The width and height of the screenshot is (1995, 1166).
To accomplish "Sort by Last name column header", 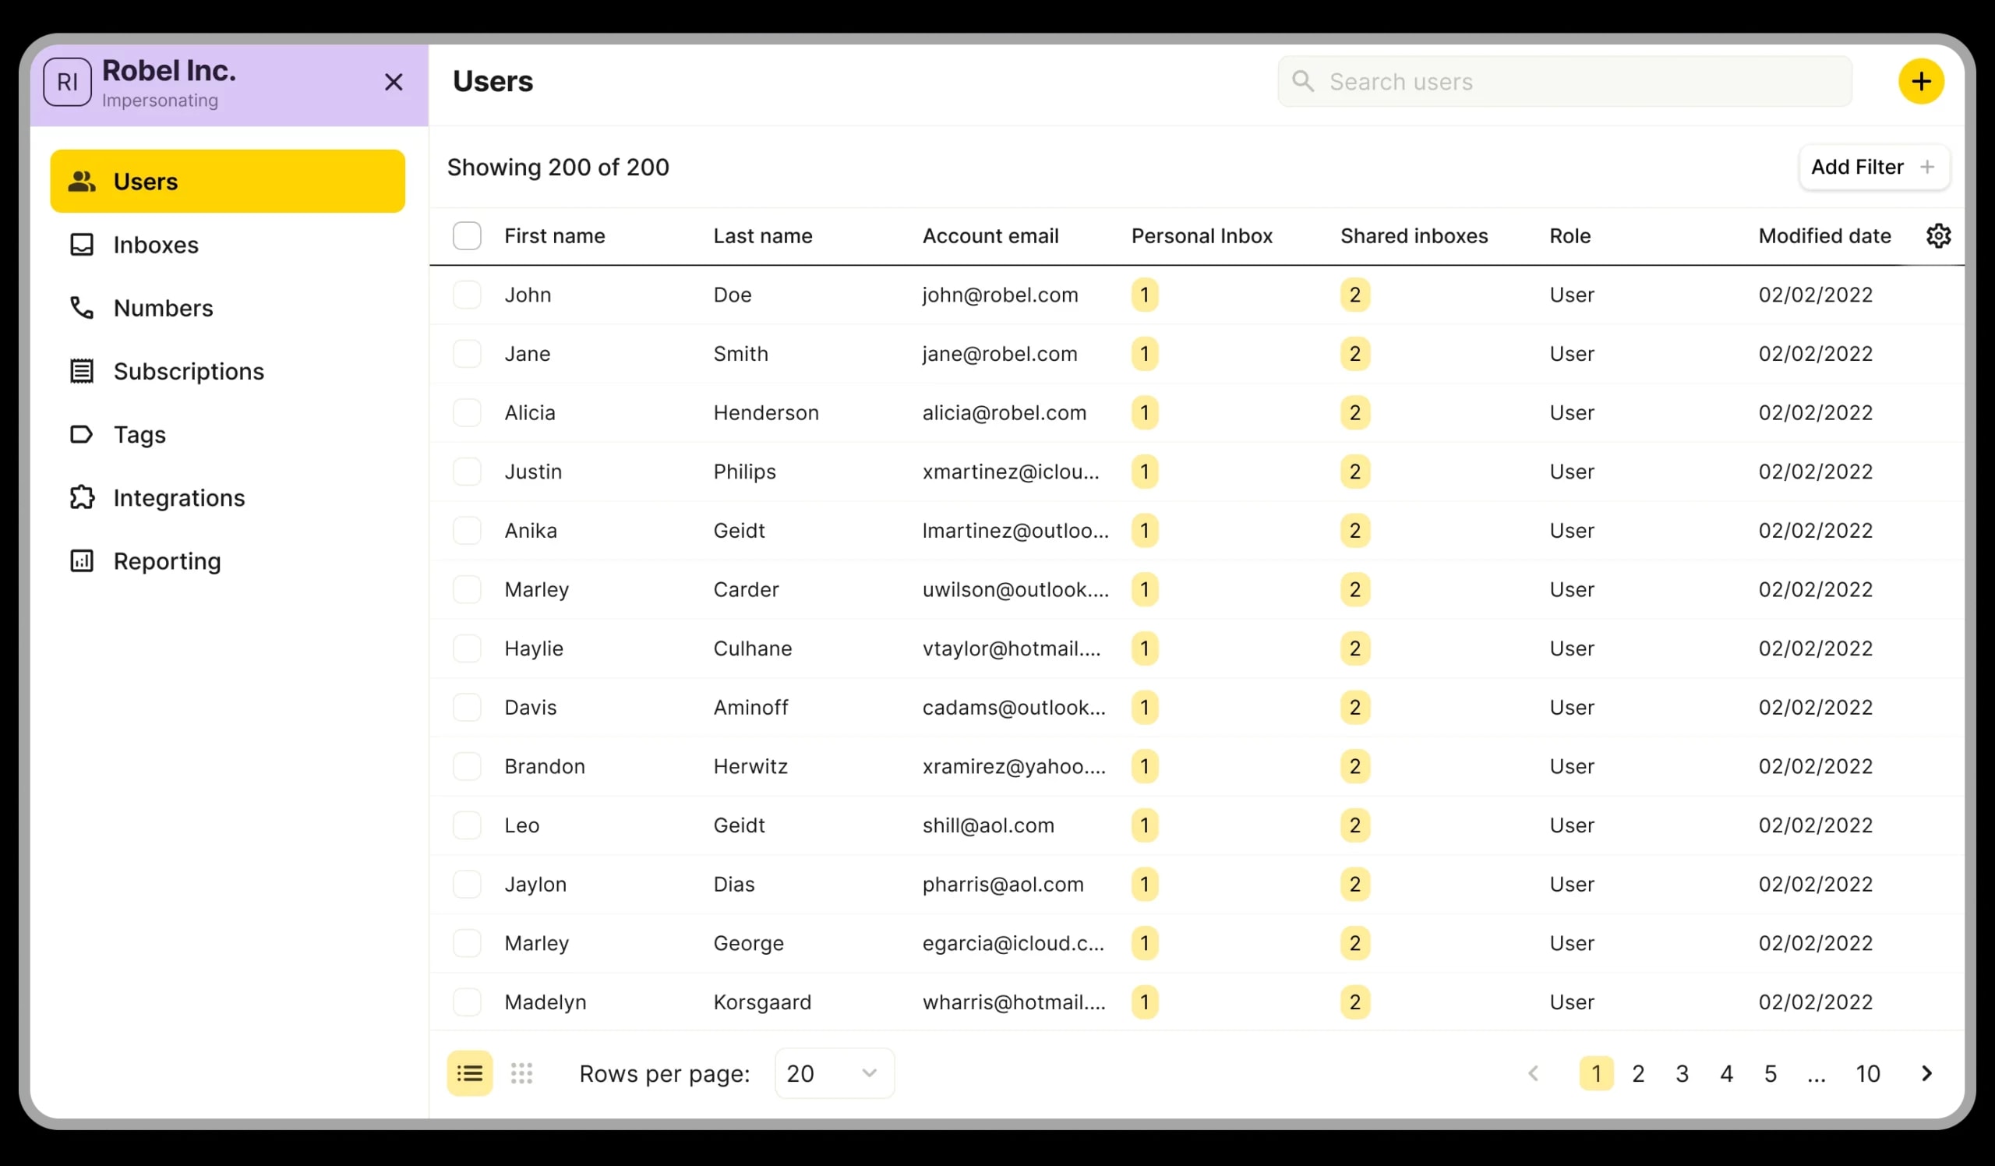I will pos(762,236).
